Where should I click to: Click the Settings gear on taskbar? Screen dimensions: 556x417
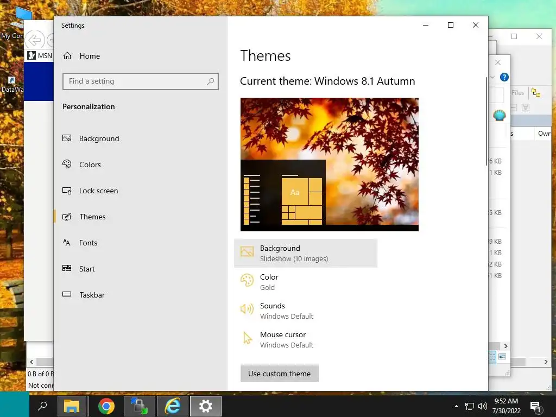(206, 406)
